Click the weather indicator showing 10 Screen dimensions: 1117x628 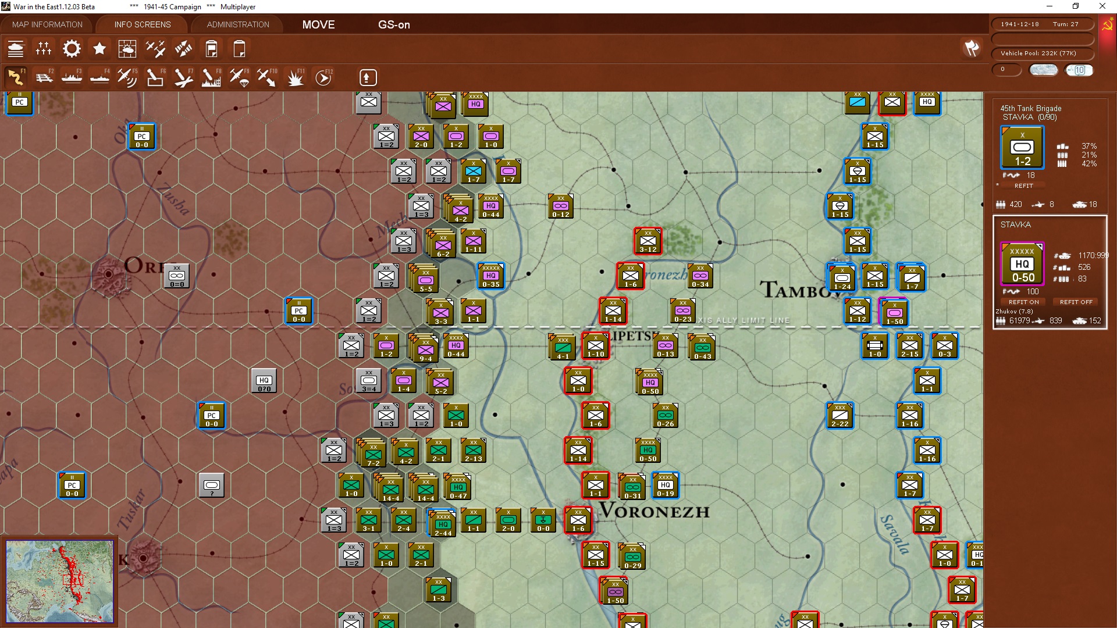(1079, 70)
